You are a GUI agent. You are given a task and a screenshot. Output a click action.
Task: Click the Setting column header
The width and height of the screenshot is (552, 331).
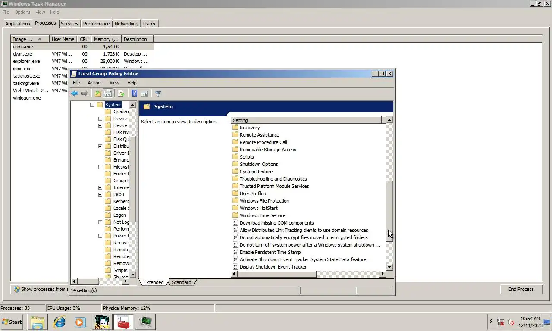point(307,120)
